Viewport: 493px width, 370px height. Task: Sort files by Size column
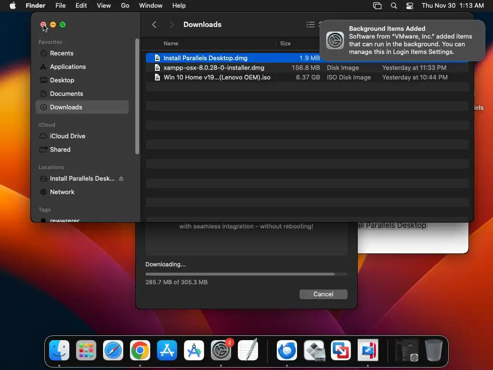tap(285, 43)
